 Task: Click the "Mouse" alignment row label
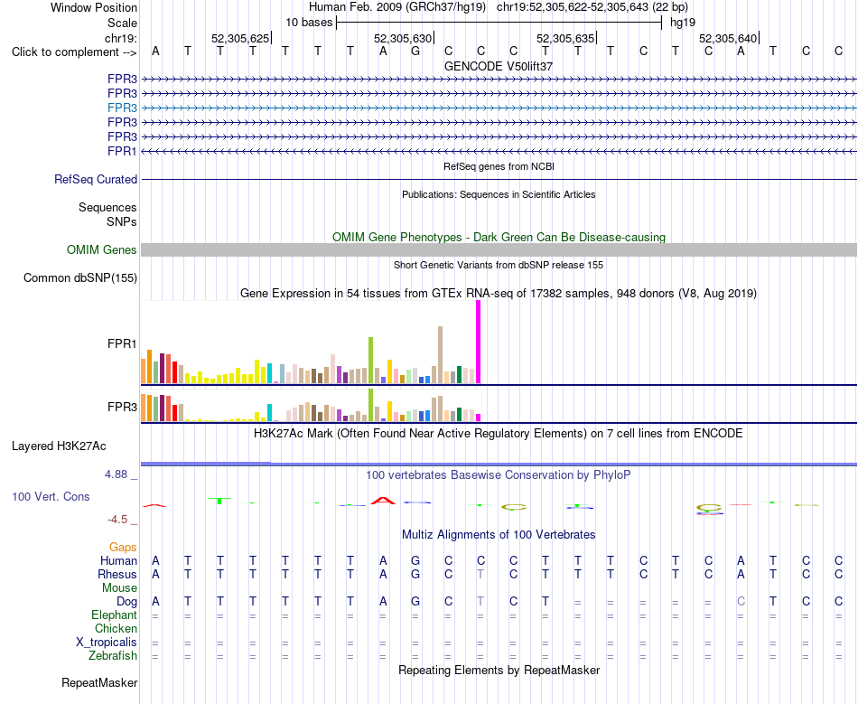[119, 588]
